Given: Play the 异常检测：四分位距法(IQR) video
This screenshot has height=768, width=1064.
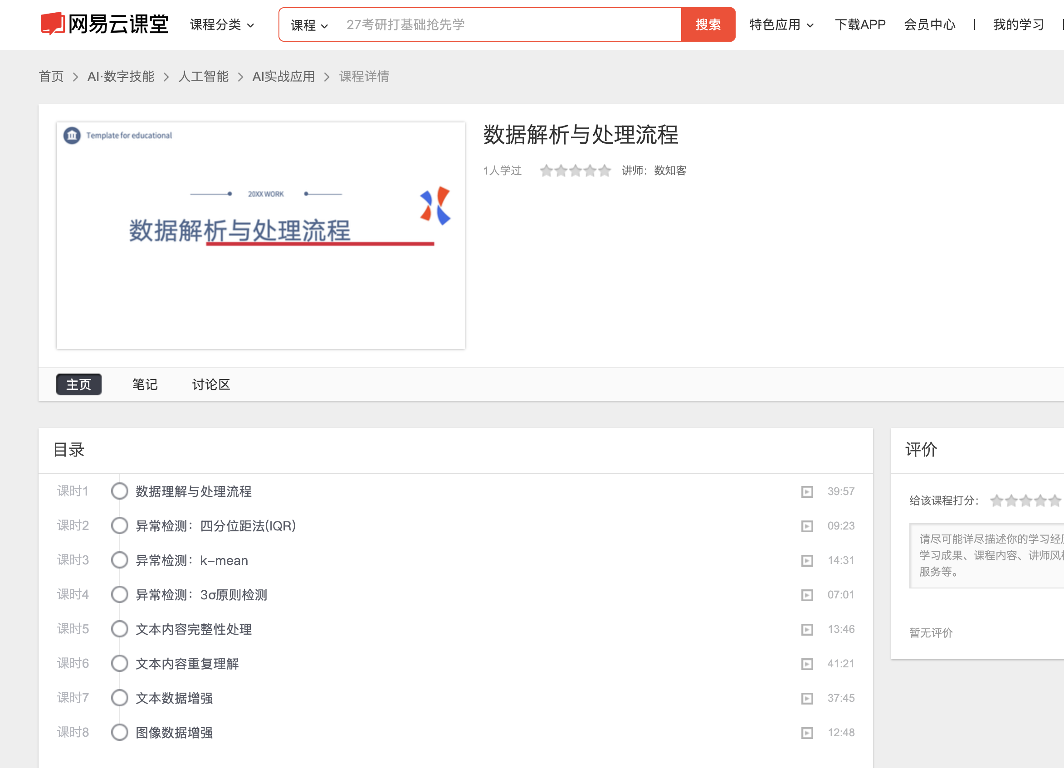Looking at the screenshot, I should click(806, 525).
